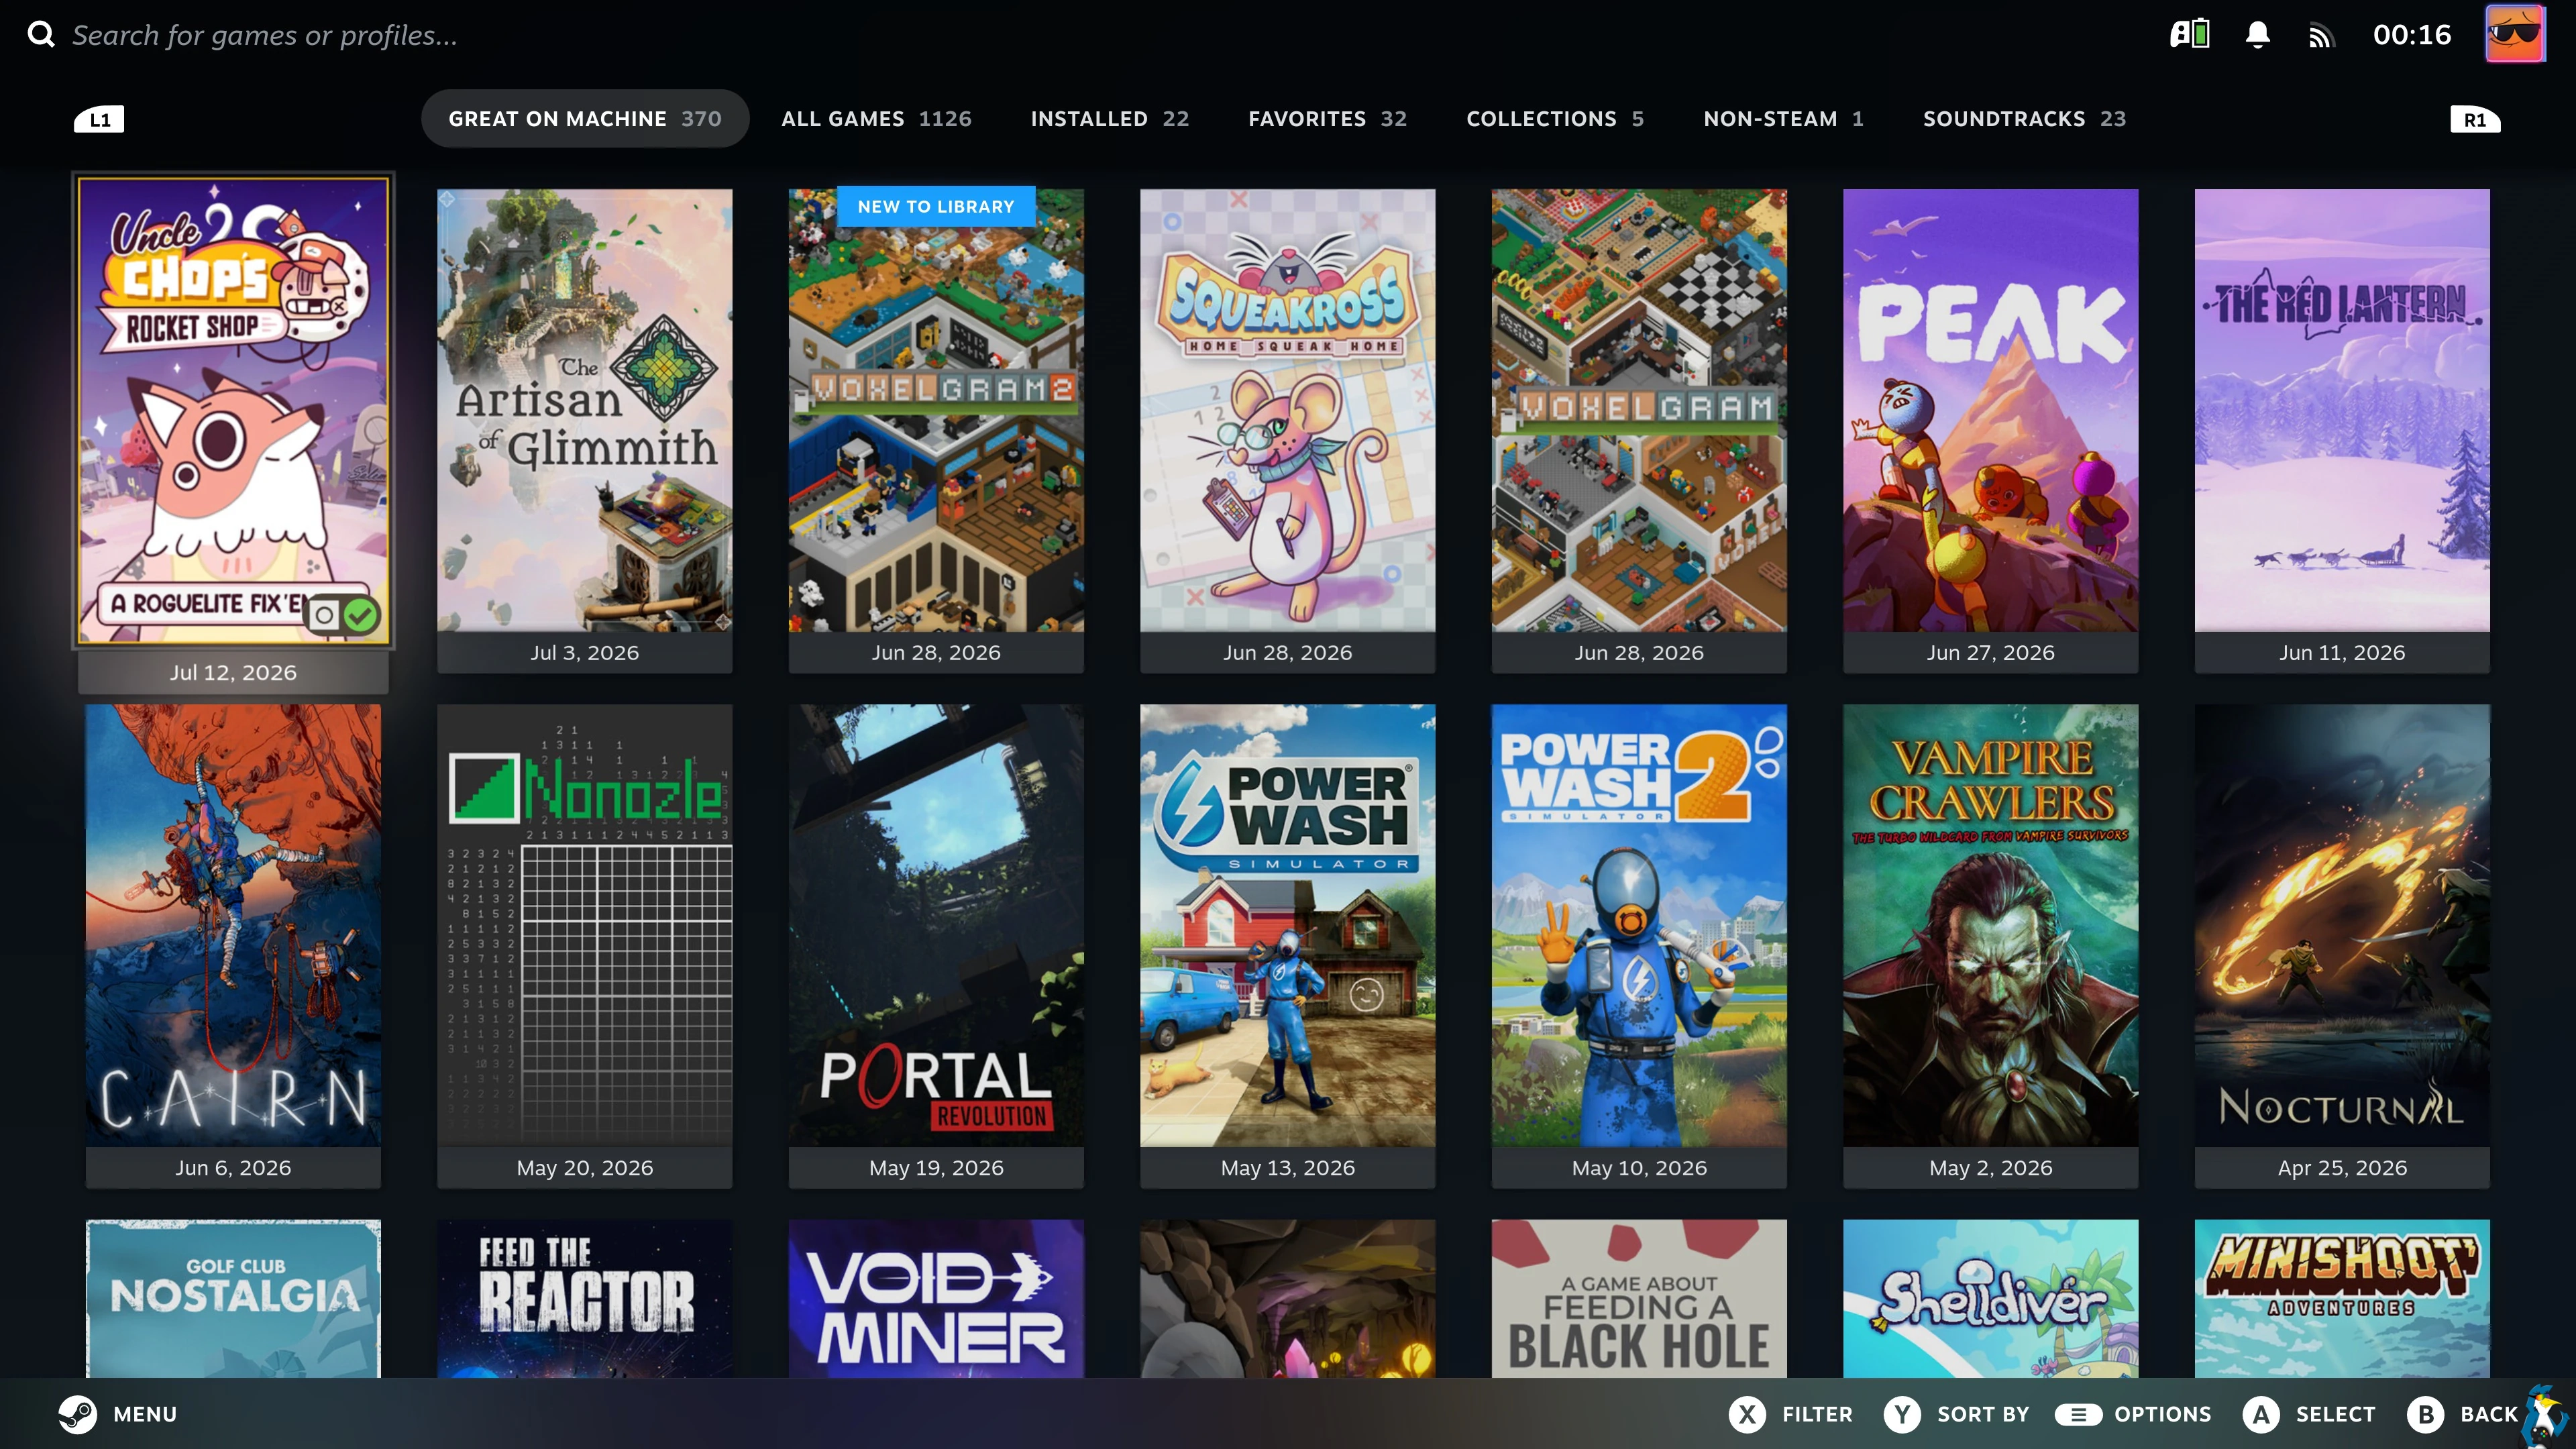The image size is (2576, 1449).
Task: Click the installed checkmark on Uncle Chop's
Action: [x=361, y=614]
